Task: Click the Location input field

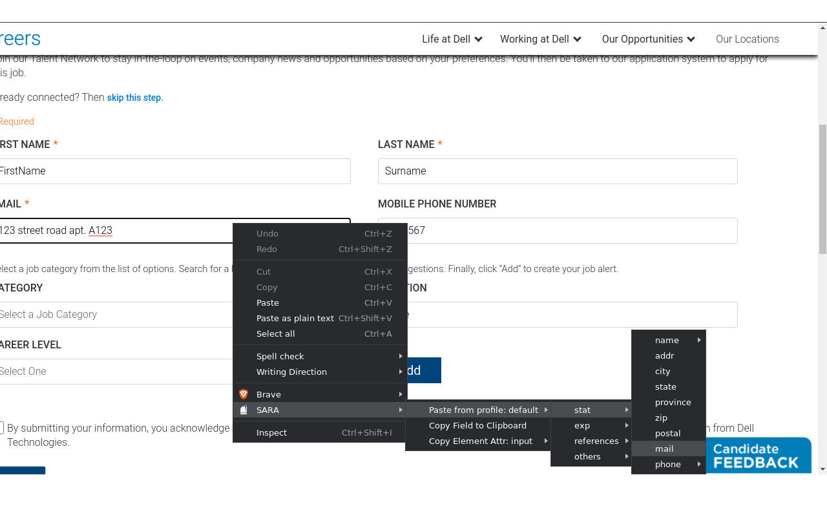Action: point(572,315)
